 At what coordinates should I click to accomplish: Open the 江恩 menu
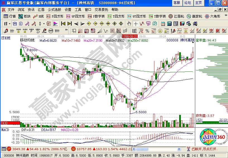click(x=41, y=9)
